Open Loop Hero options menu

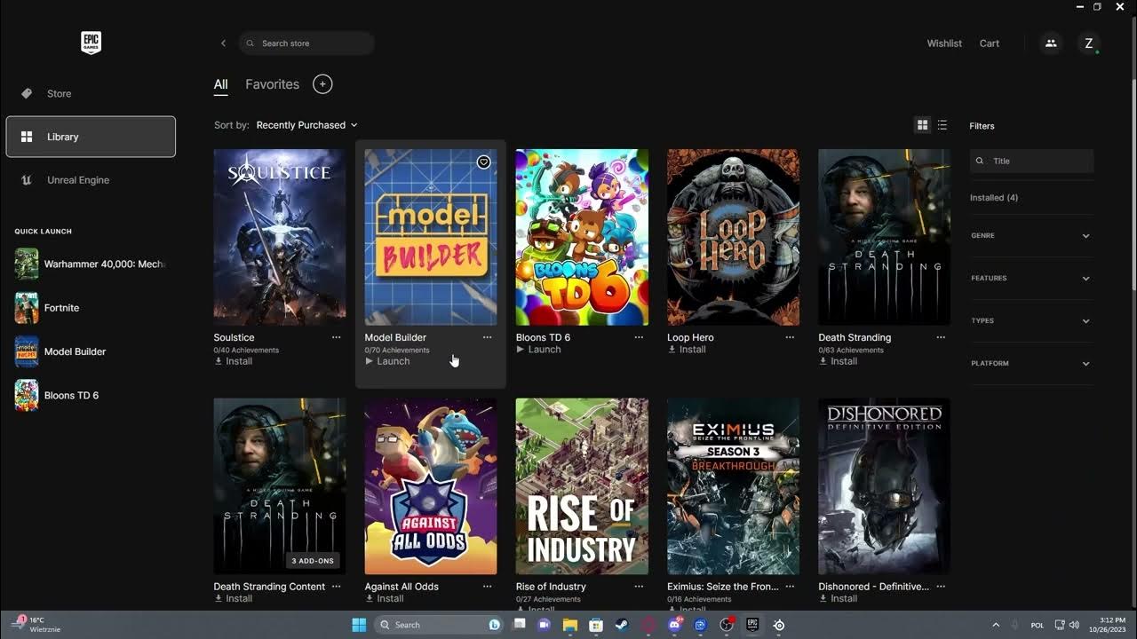point(790,337)
